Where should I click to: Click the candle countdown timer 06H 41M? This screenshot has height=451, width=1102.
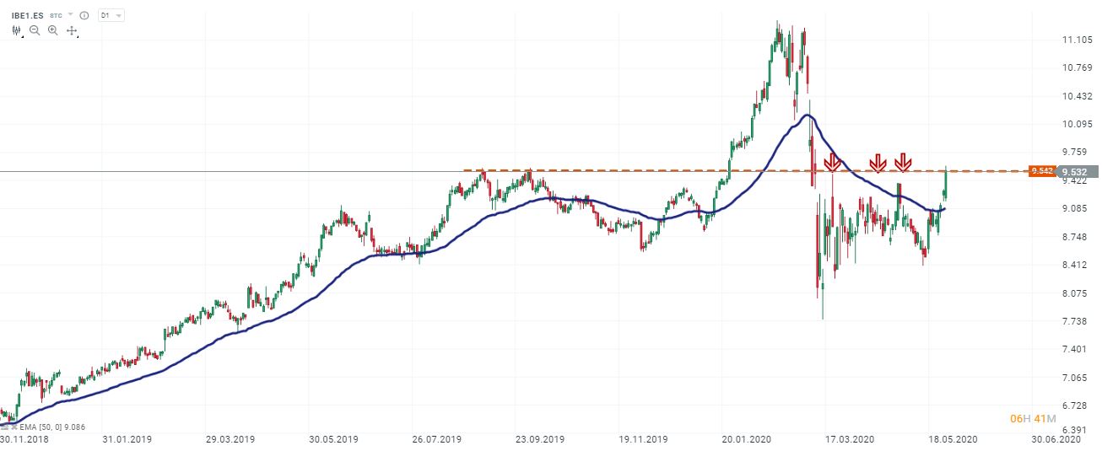(1029, 418)
